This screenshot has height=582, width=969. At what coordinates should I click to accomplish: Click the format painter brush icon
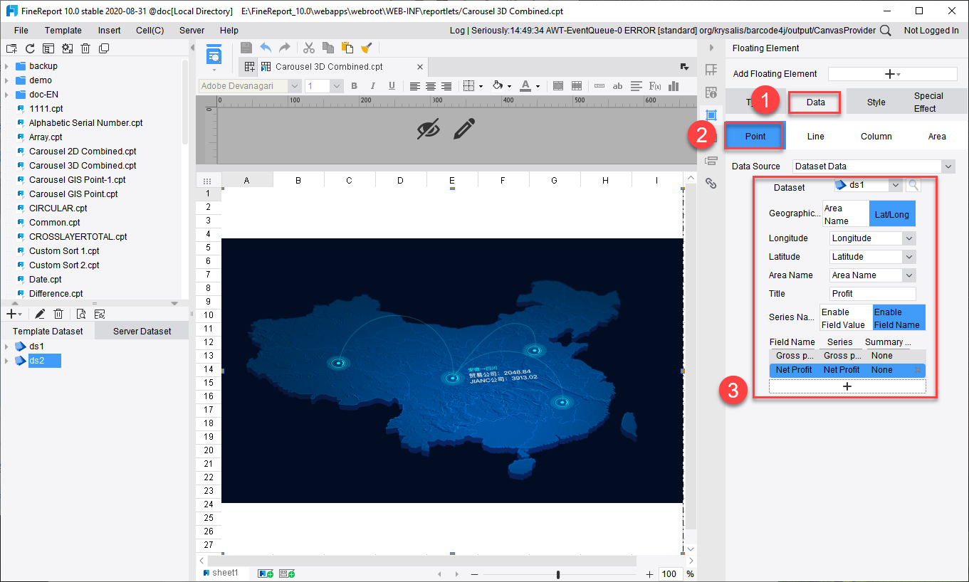click(367, 48)
